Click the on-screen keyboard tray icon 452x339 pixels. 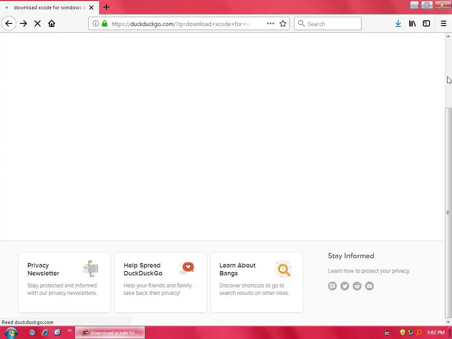click(387, 333)
